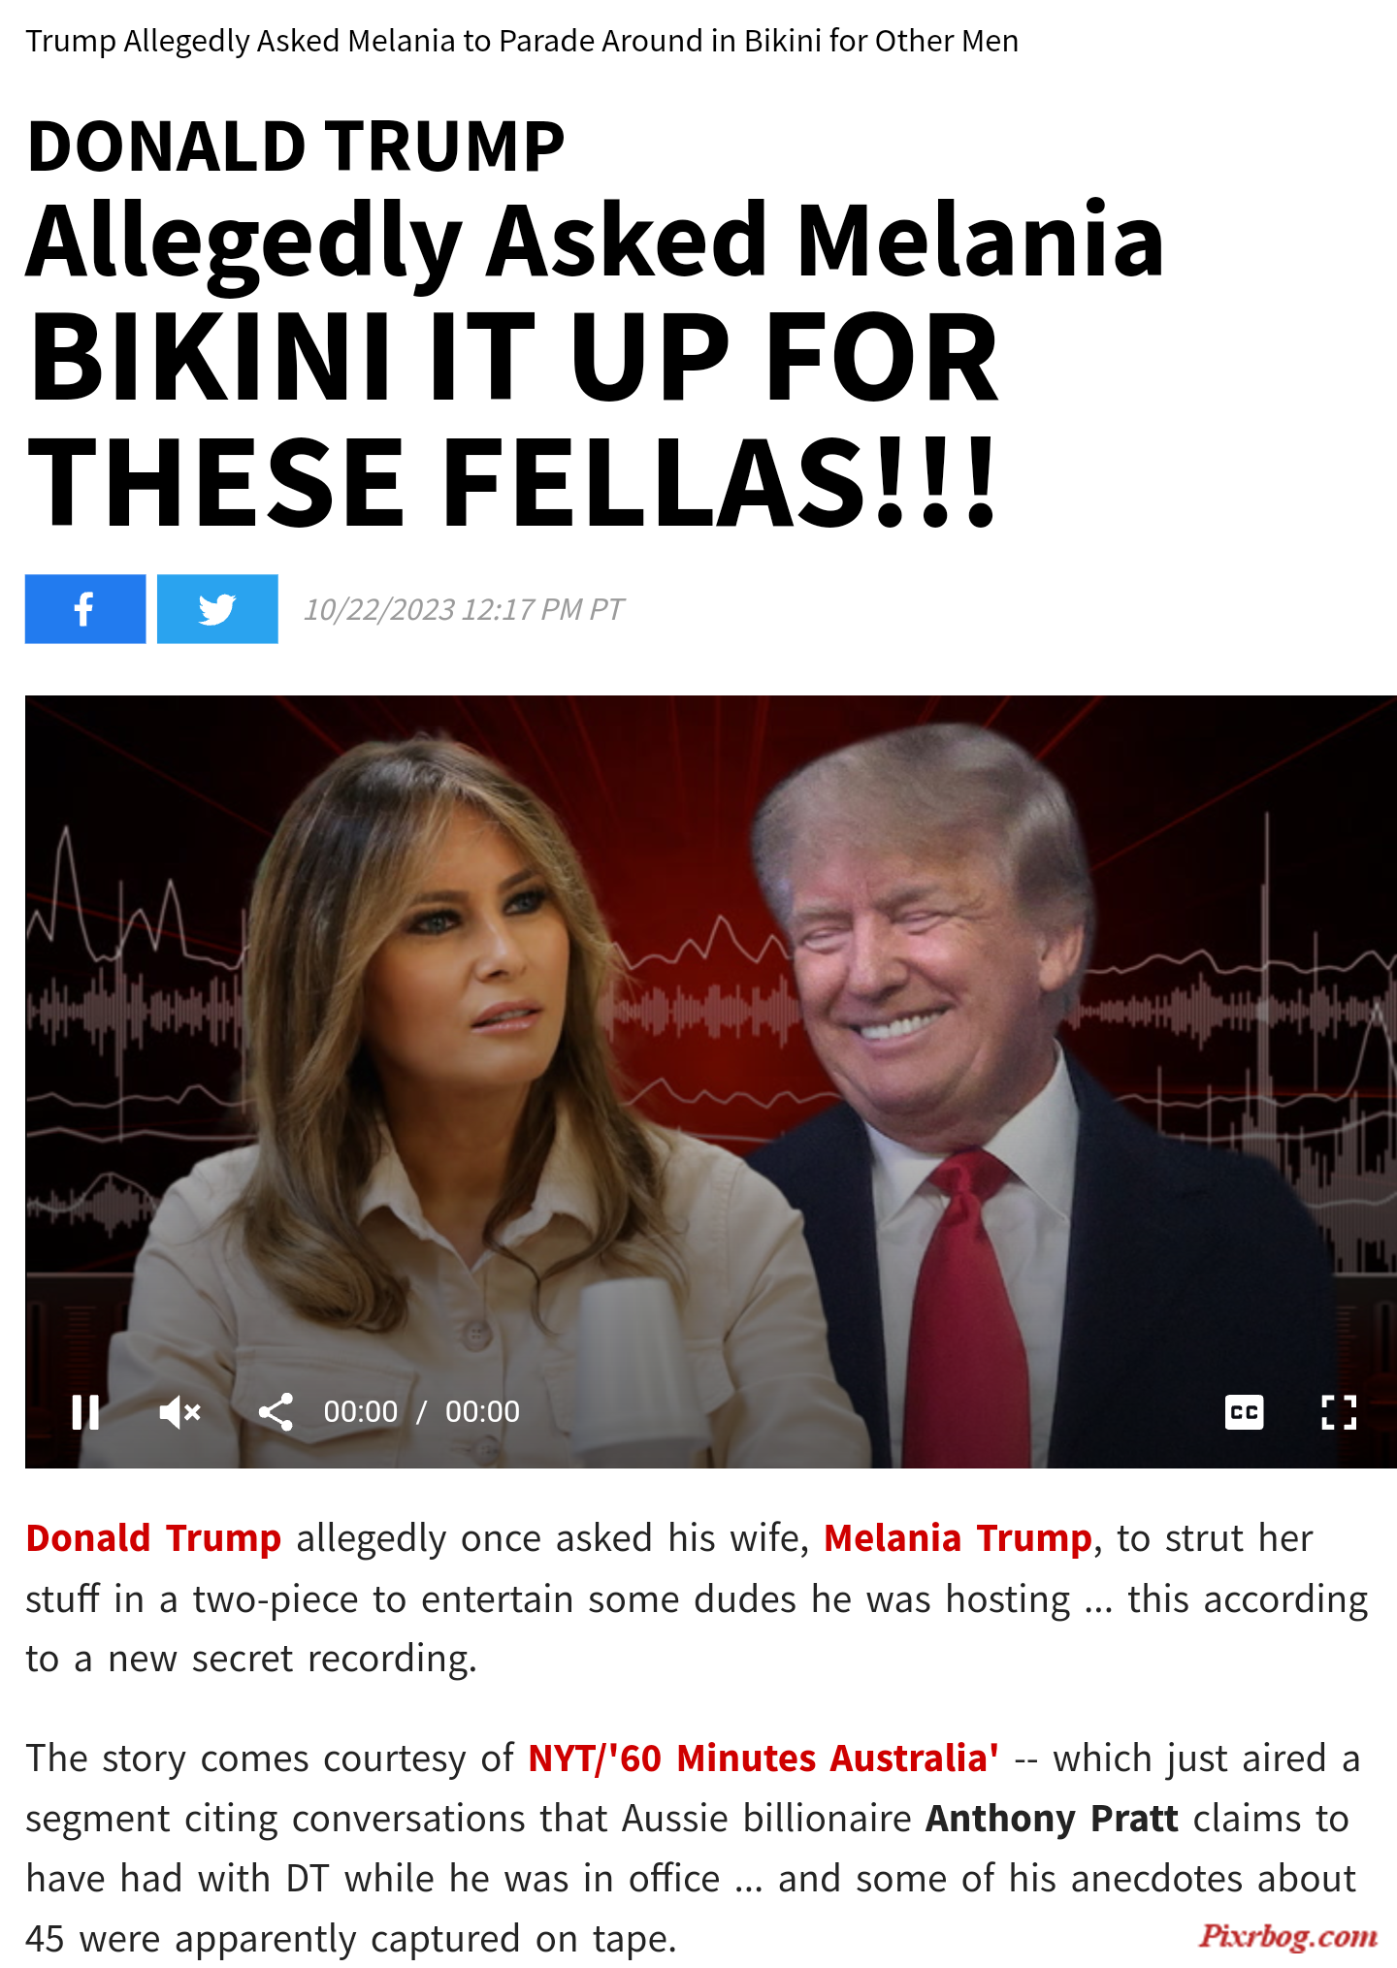Pause the video playback
1397x1968 pixels.
pyautogui.click(x=85, y=1412)
